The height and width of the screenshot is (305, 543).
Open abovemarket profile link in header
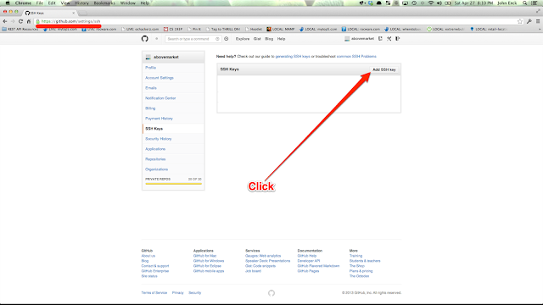click(x=360, y=39)
